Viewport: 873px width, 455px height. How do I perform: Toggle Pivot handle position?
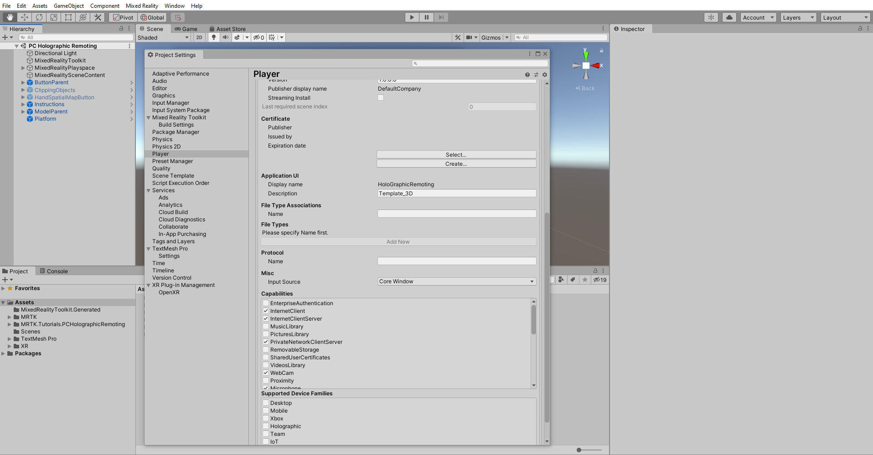[123, 17]
